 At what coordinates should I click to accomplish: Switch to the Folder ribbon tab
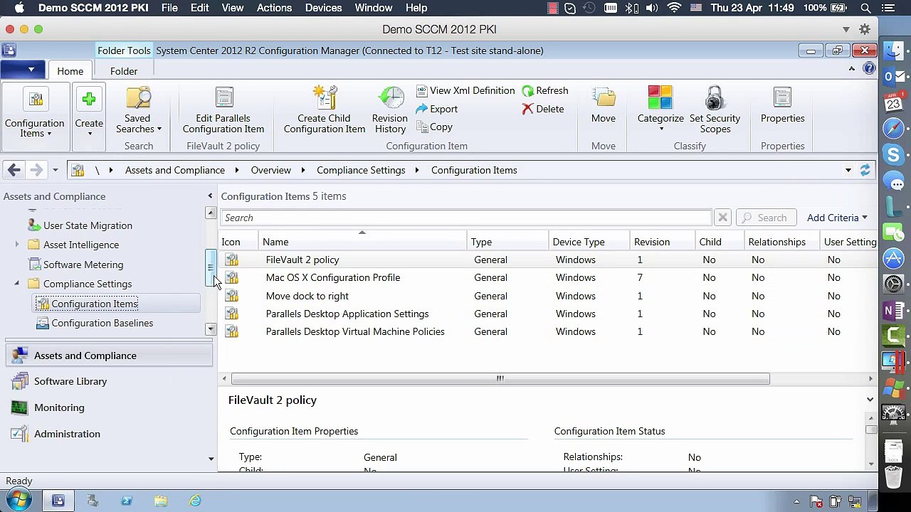(124, 71)
